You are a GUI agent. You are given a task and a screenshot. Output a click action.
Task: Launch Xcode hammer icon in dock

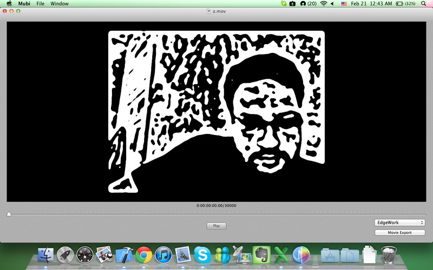pos(124,254)
